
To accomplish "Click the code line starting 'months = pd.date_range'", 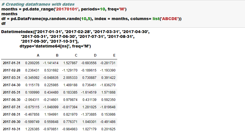I will [64, 9].
